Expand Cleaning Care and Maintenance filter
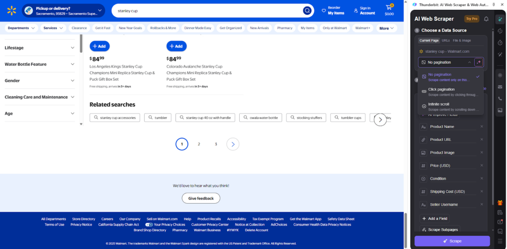Screen dimensions: 507x249 pos(40,97)
